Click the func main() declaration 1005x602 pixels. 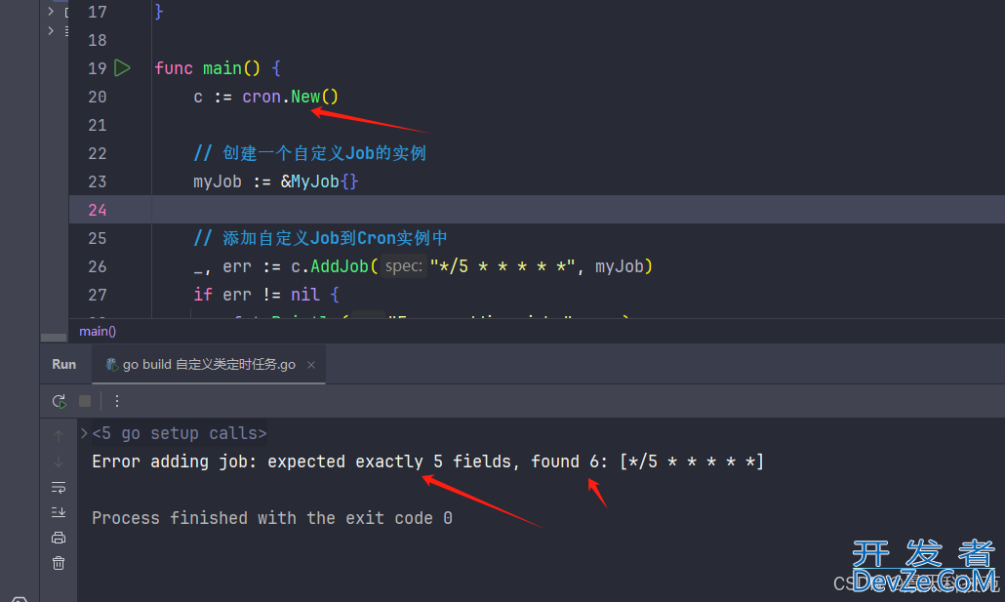coord(218,68)
